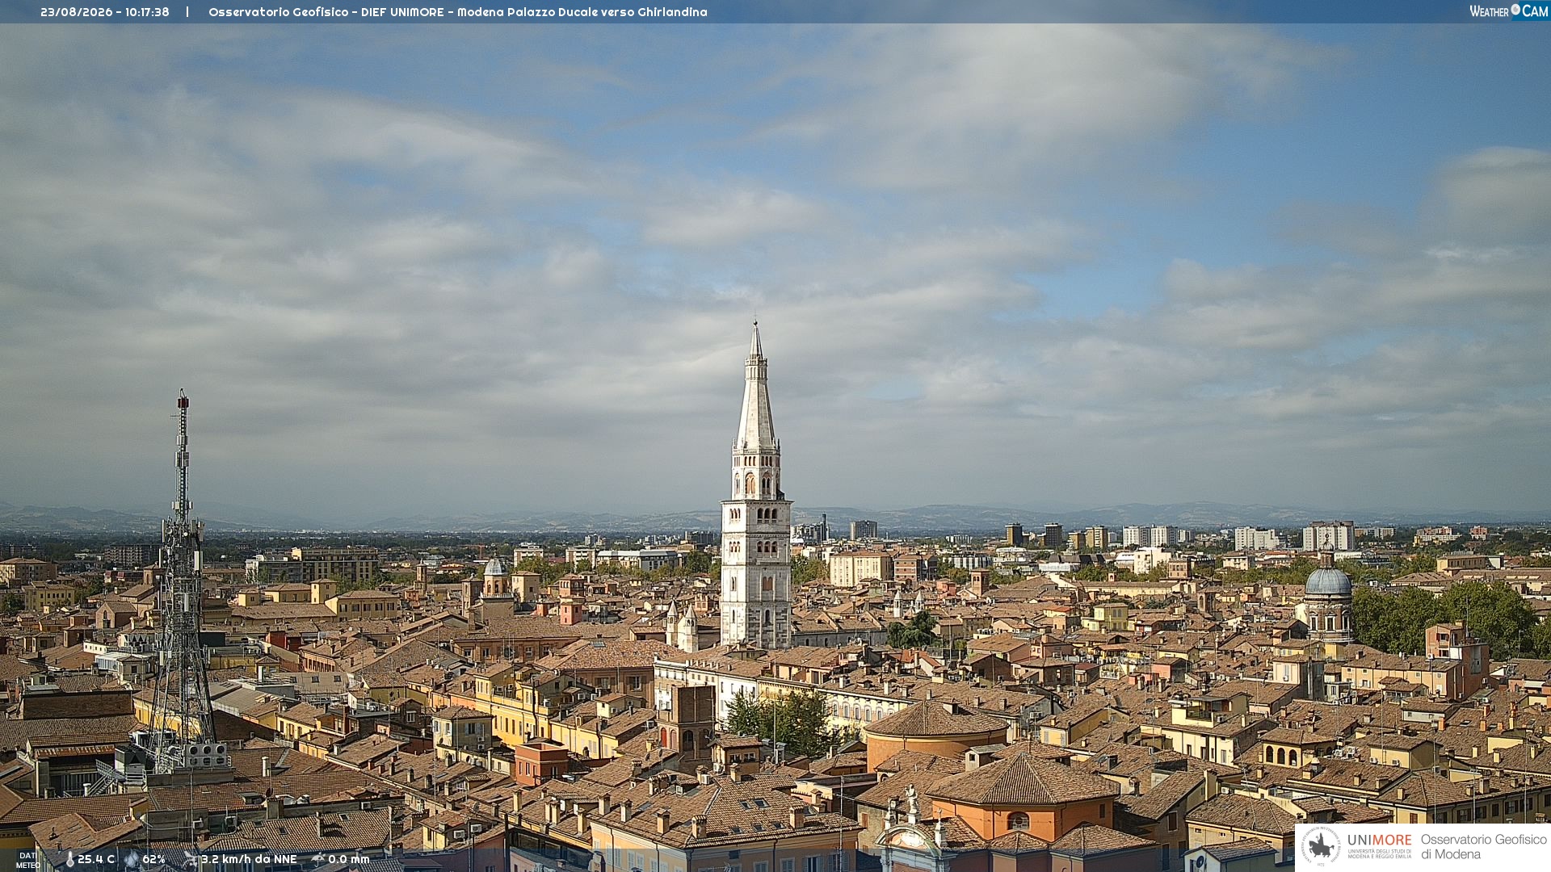1551x872 pixels.
Task: Click the UNIMORE university seal emblem
Action: click(1321, 847)
